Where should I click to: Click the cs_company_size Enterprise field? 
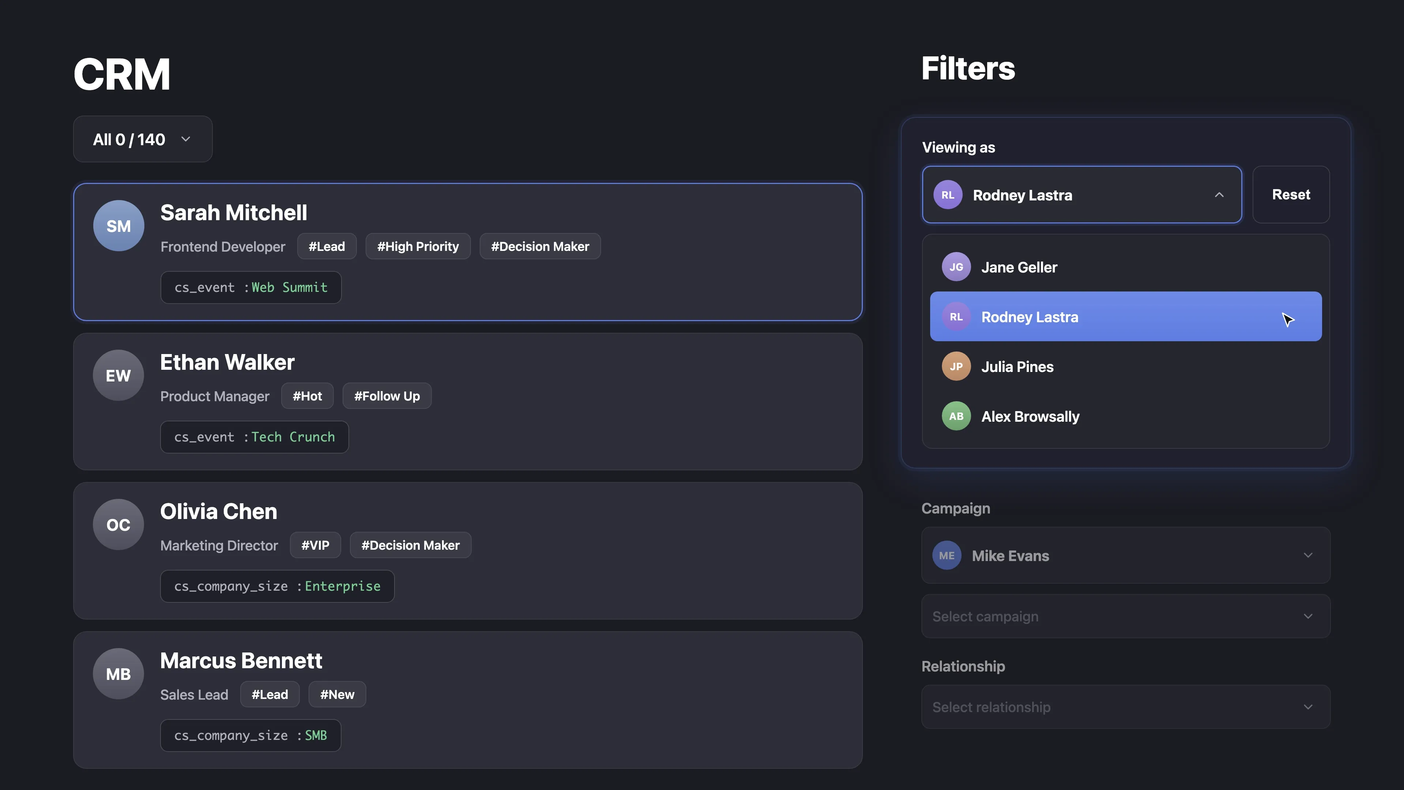(278, 586)
